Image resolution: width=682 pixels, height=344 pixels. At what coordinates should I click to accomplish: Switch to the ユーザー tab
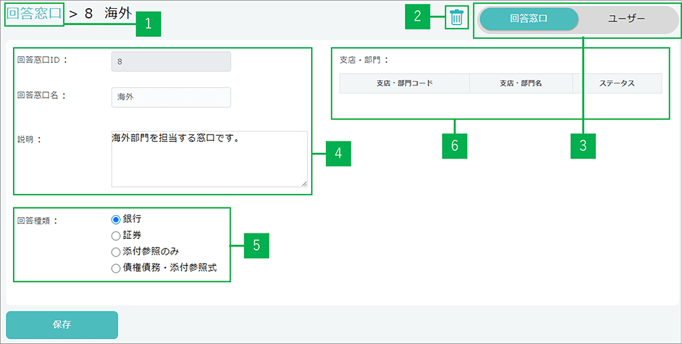point(626,19)
